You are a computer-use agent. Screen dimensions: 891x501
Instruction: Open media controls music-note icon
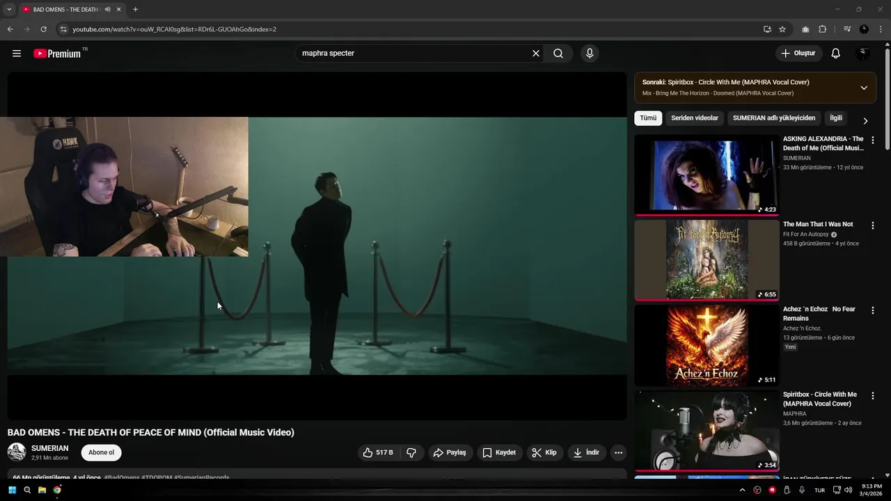click(x=847, y=29)
